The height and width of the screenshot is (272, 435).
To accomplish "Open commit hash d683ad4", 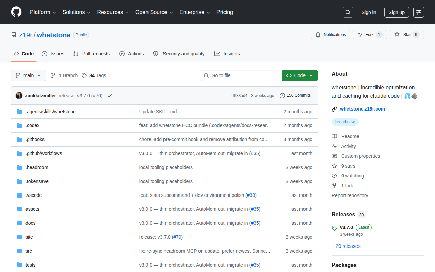I will [x=240, y=96].
